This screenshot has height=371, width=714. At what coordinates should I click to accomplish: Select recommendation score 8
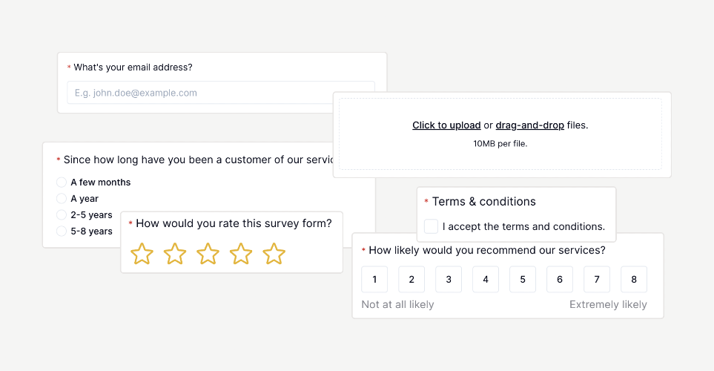pyautogui.click(x=634, y=280)
